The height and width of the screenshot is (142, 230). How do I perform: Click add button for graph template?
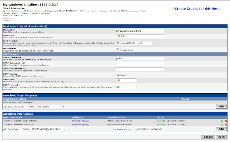pos(221,107)
